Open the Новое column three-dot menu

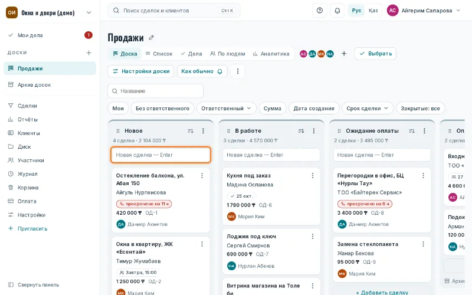click(203, 130)
